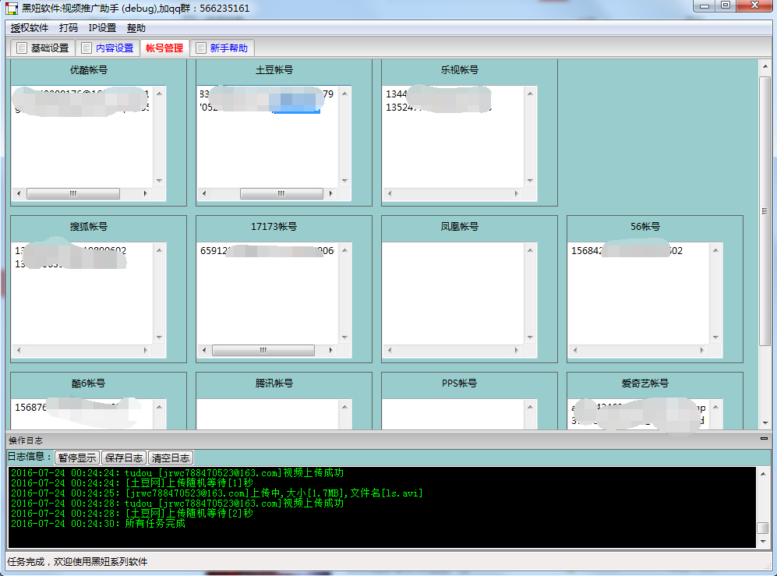Open the 授权软件 menu
Viewport: 777px width, 576px height.
(30, 28)
